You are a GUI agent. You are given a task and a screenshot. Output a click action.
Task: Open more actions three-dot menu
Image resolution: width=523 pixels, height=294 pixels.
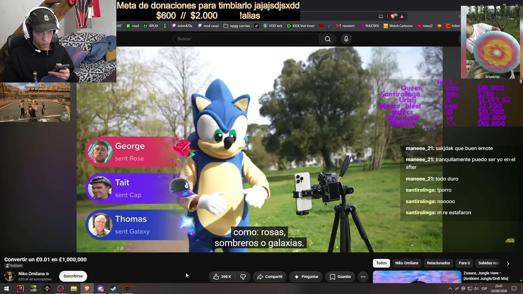tap(363, 276)
